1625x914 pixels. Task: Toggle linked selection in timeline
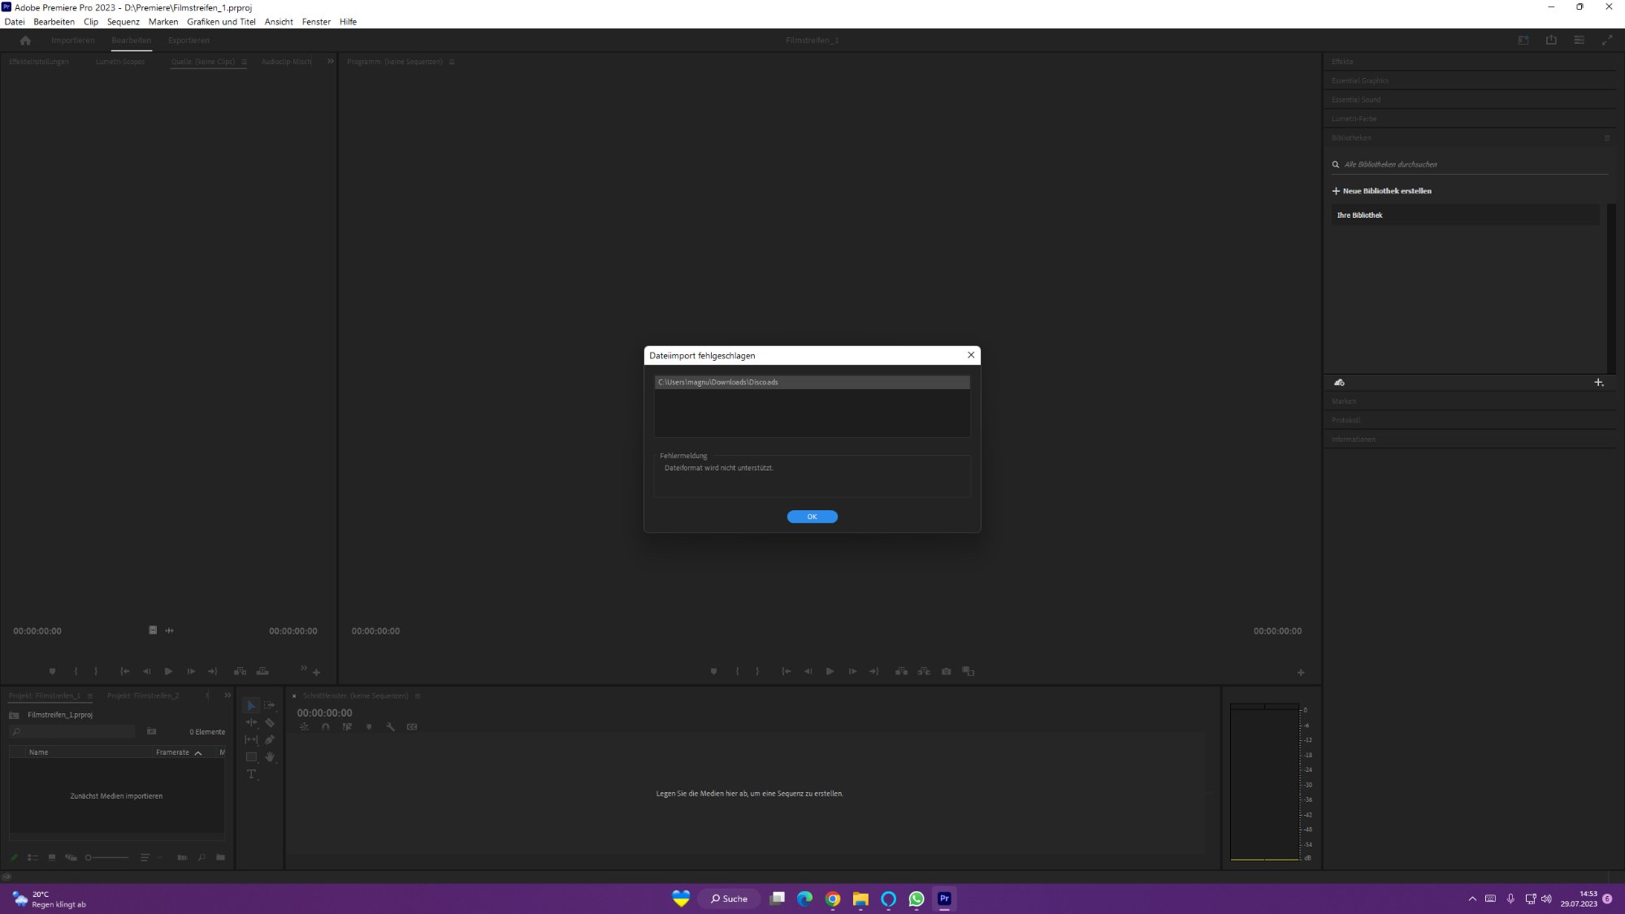(x=347, y=727)
